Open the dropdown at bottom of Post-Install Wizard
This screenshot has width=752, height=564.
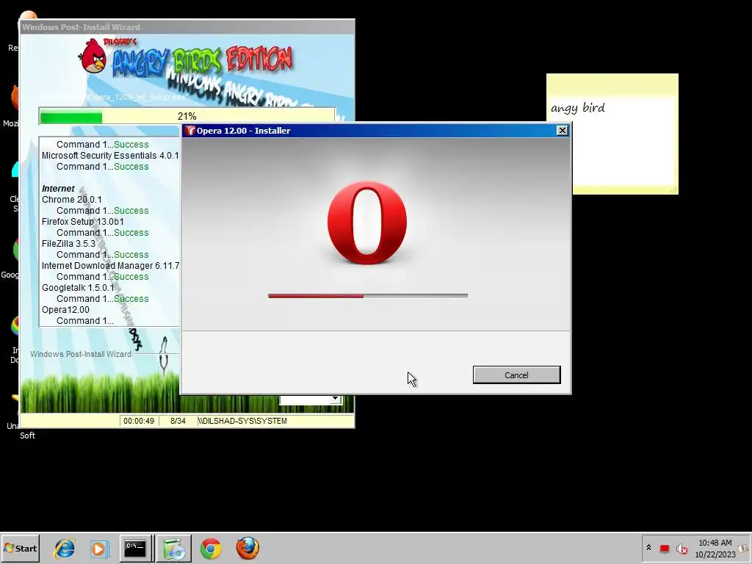(x=335, y=399)
